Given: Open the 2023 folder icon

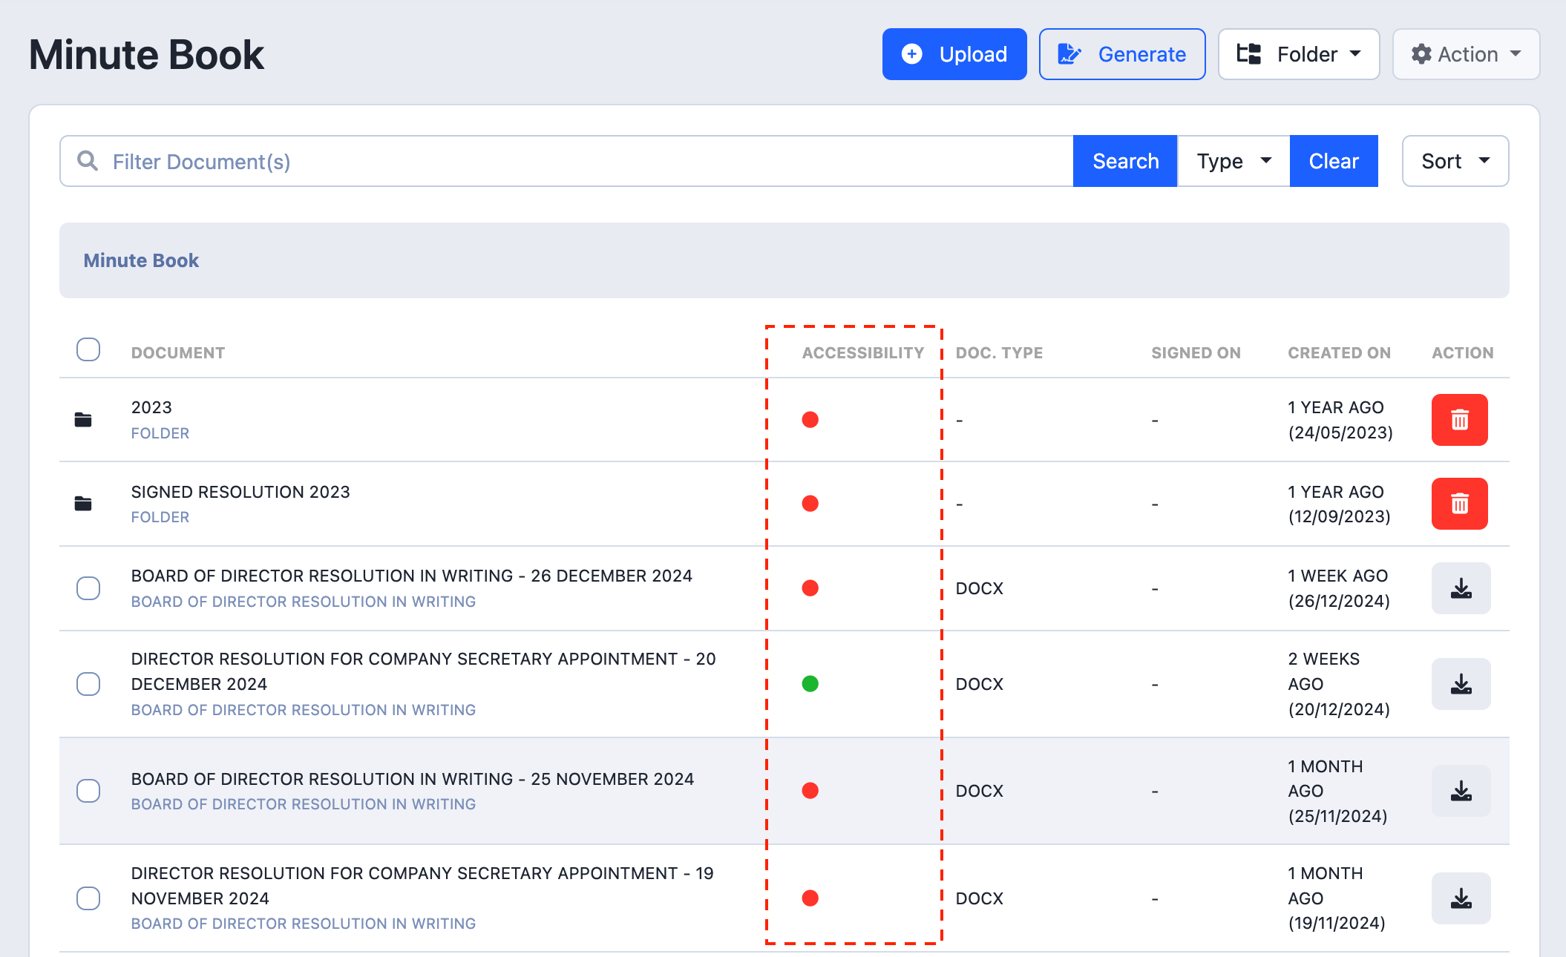Looking at the screenshot, I should coord(83,420).
